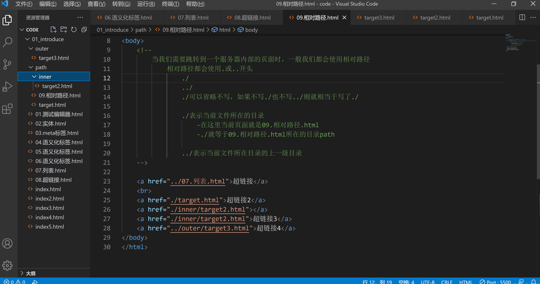Screen dimensions: 540x284
Task: Open the Search view in activity bar
Action: [7, 42]
